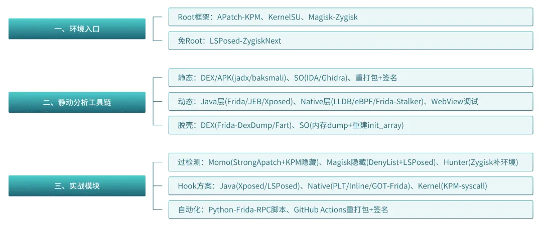Open the 脱壳 DEX Frida-DexDump row
The image size is (542, 226).
click(x=350, y=125)
